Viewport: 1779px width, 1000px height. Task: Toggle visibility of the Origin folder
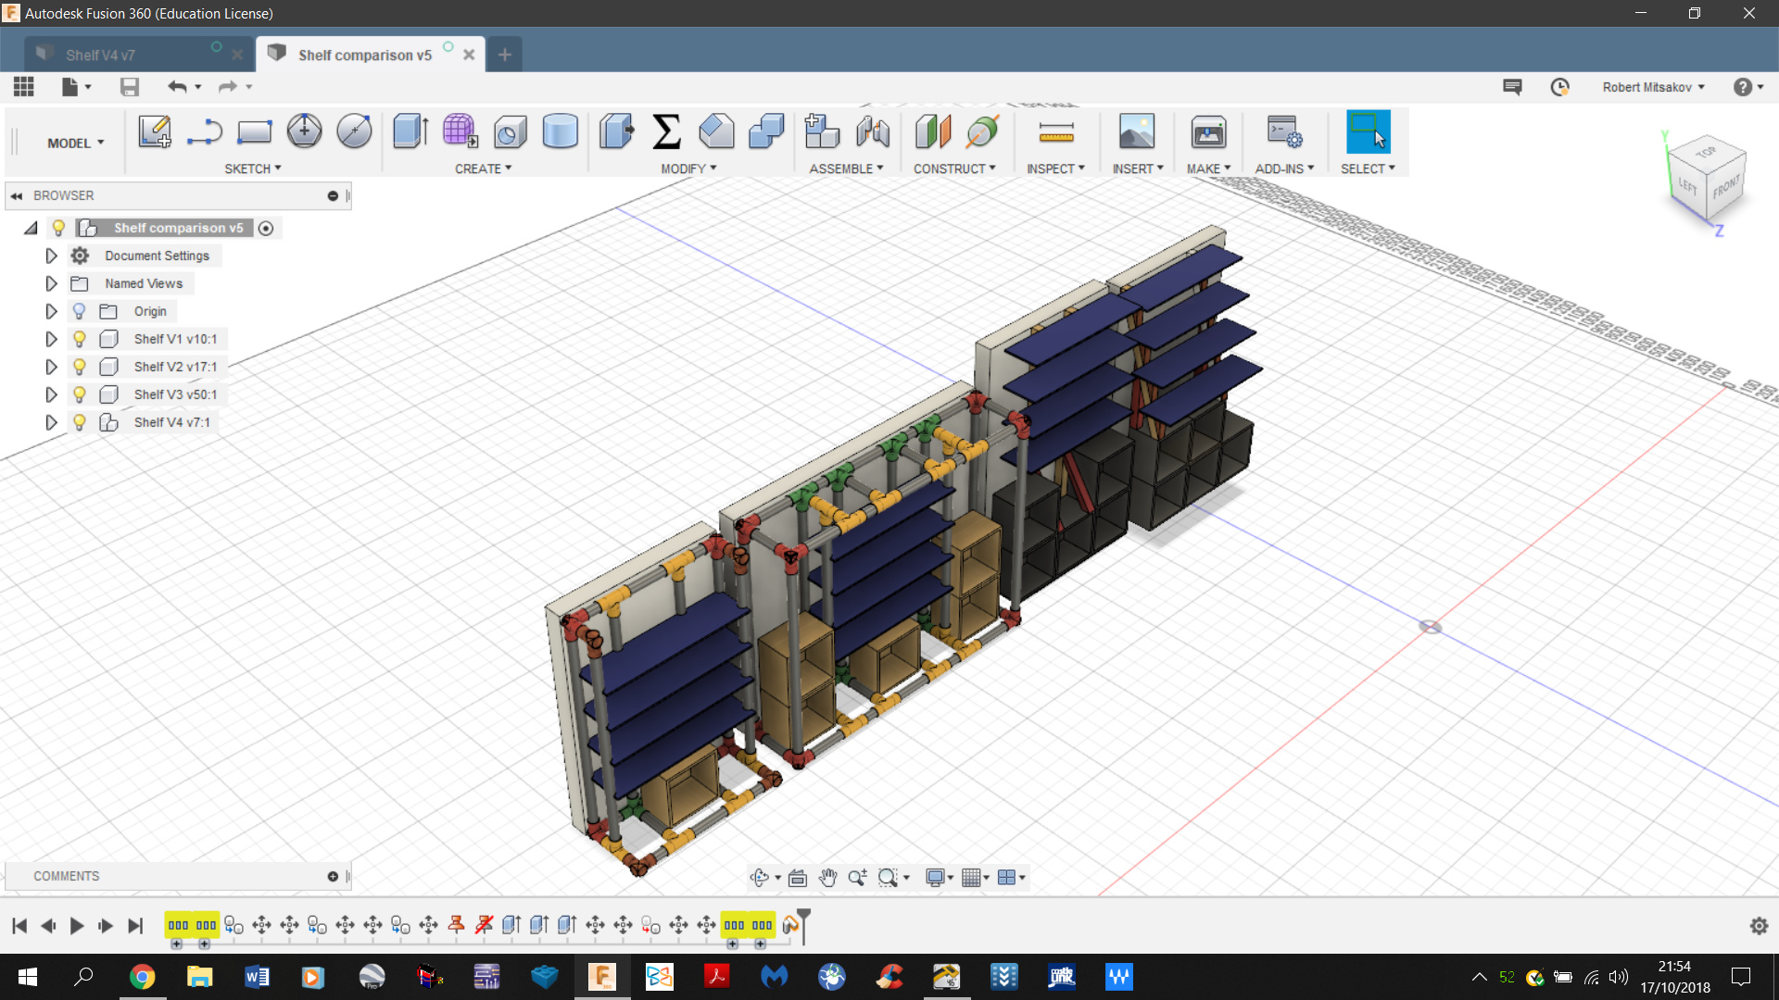(x=80, y=311)
